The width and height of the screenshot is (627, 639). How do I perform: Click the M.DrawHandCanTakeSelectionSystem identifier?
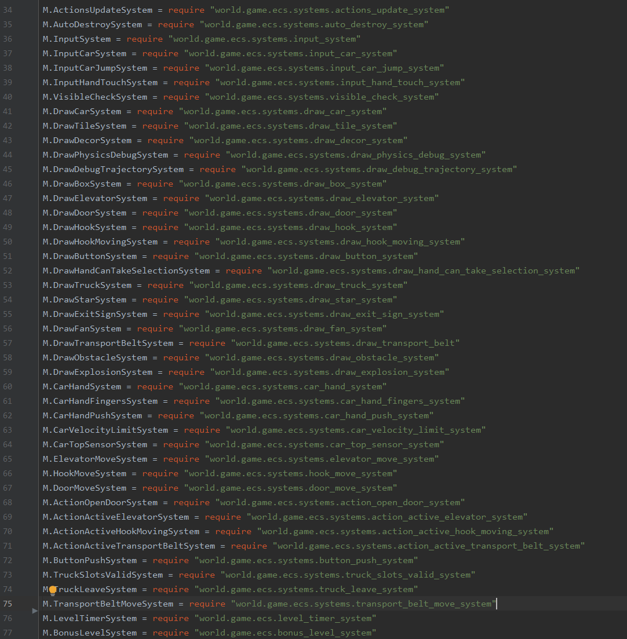[126, 271]
